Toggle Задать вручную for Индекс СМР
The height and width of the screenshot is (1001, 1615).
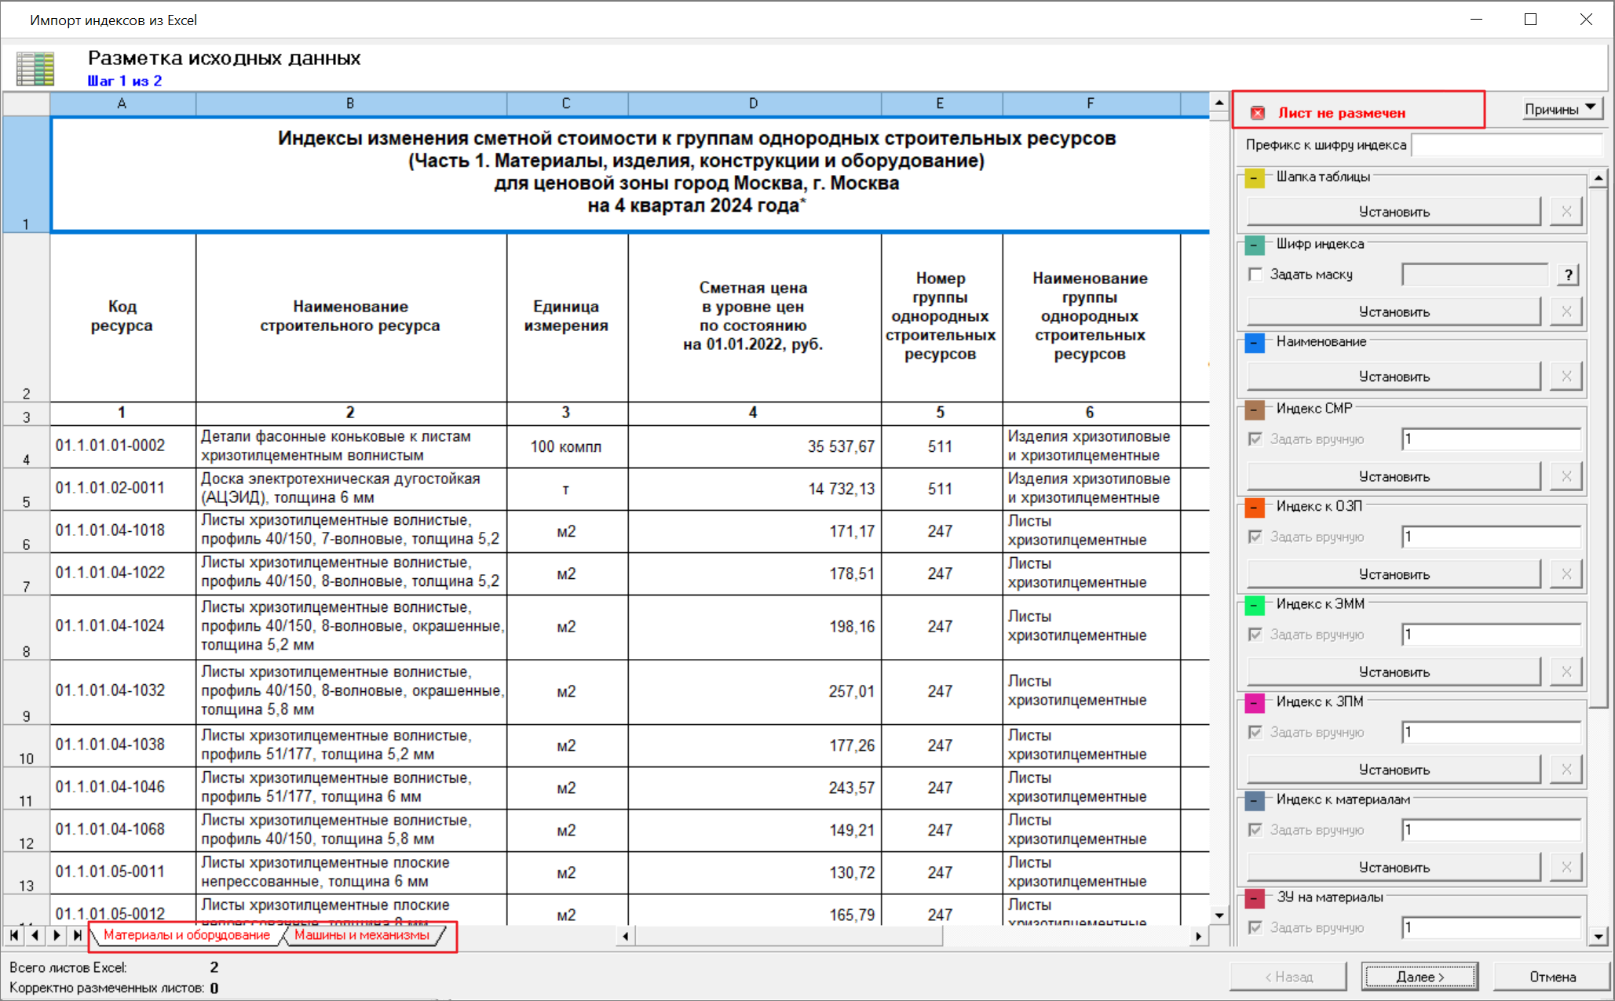[x=1255, y=439]
